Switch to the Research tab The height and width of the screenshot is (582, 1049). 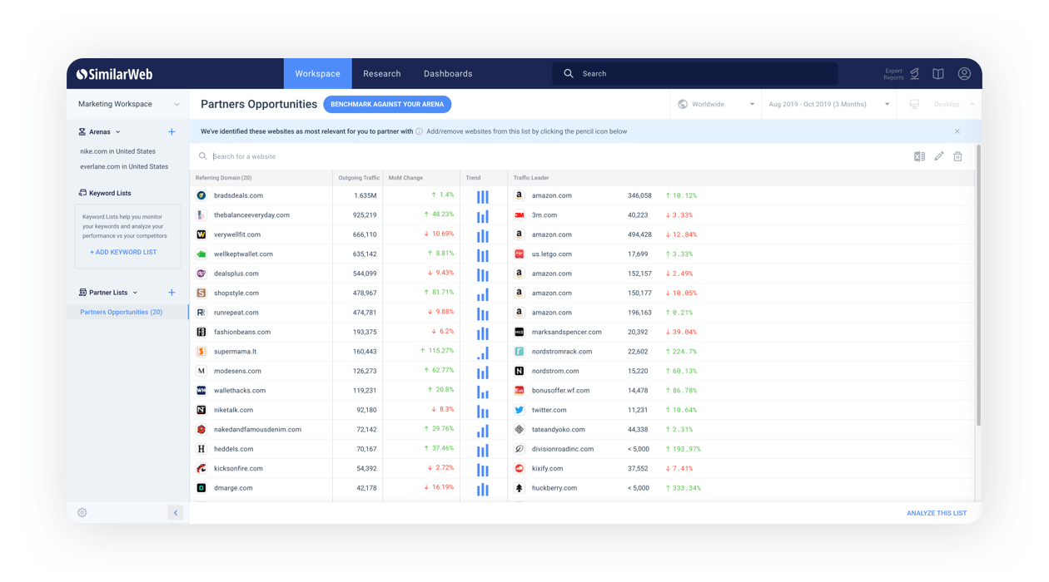[x=382, y=73]
